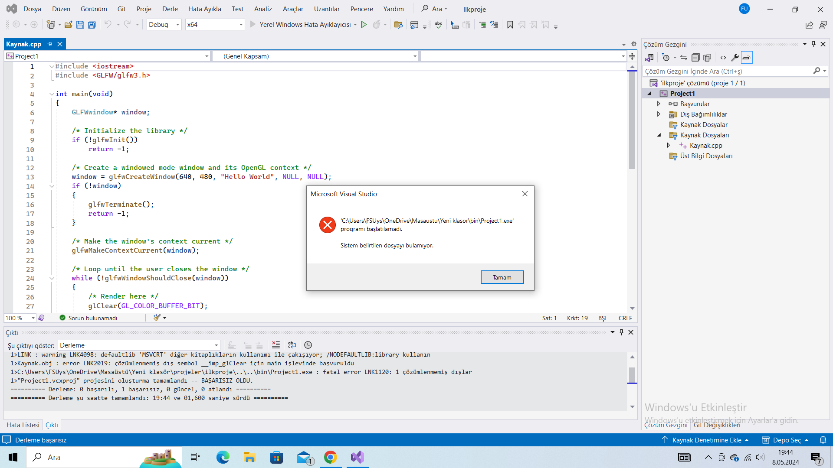Click the View Code icon in Solution Explorer
The height and width of the screenshot is (468, 833).
pos(723,58)
